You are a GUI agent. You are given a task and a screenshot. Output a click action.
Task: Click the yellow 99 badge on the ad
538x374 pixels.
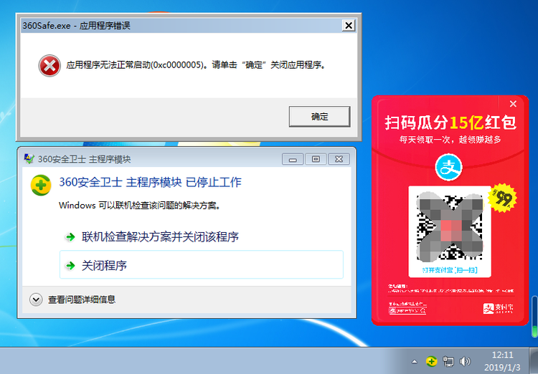(x=503, y=198)
